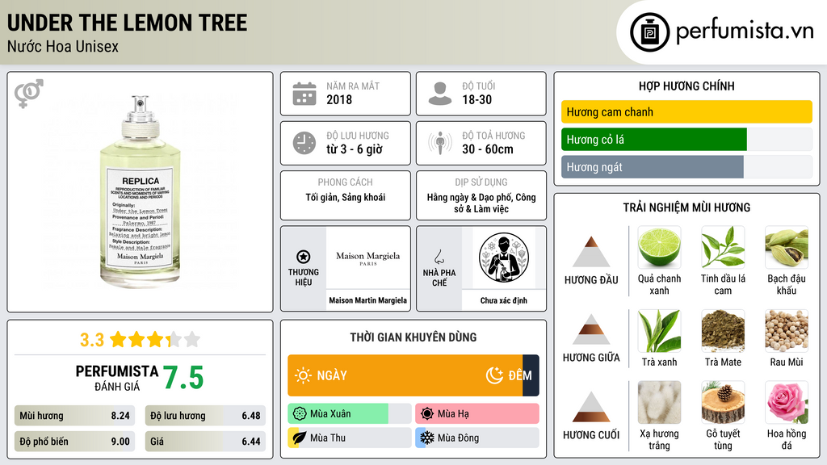Click the unisex gender symbol icon
This screenshot has width=827, height=465.
point(29,94)
